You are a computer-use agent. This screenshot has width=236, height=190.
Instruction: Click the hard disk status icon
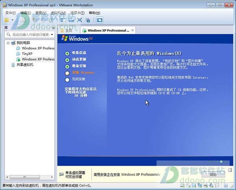[183, 186]
